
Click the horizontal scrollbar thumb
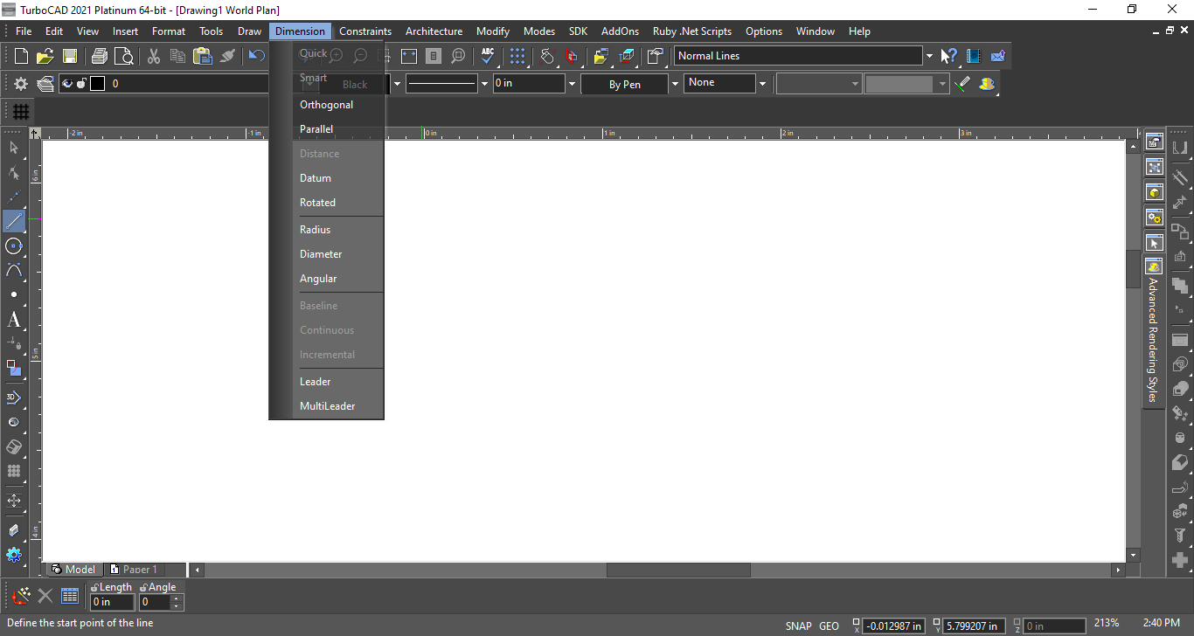678,570
